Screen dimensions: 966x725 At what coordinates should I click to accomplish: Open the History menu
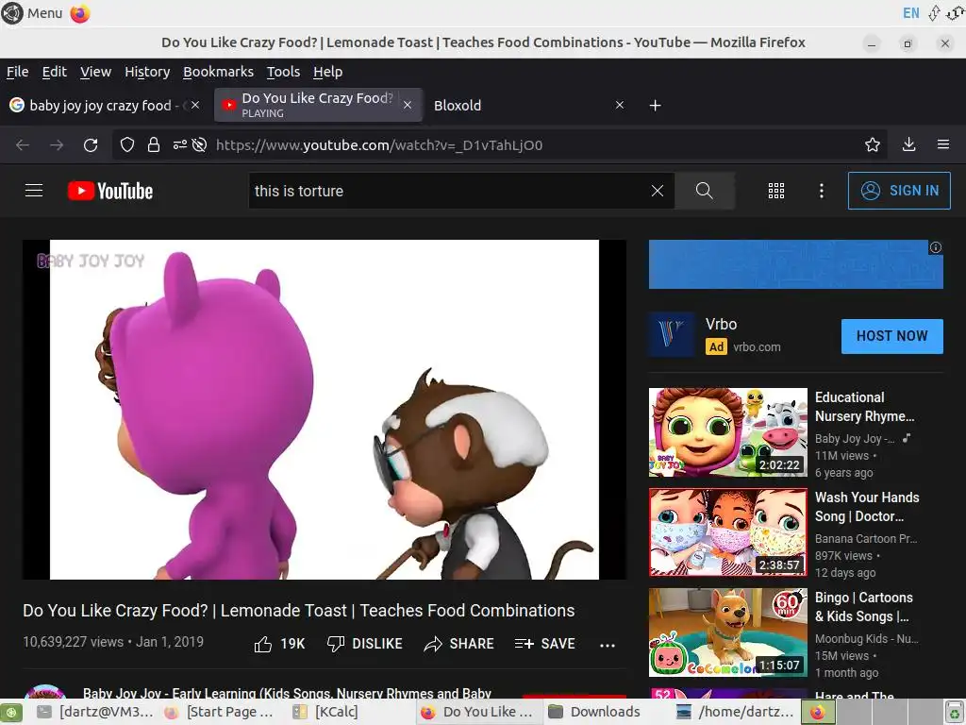coord(147,72)
